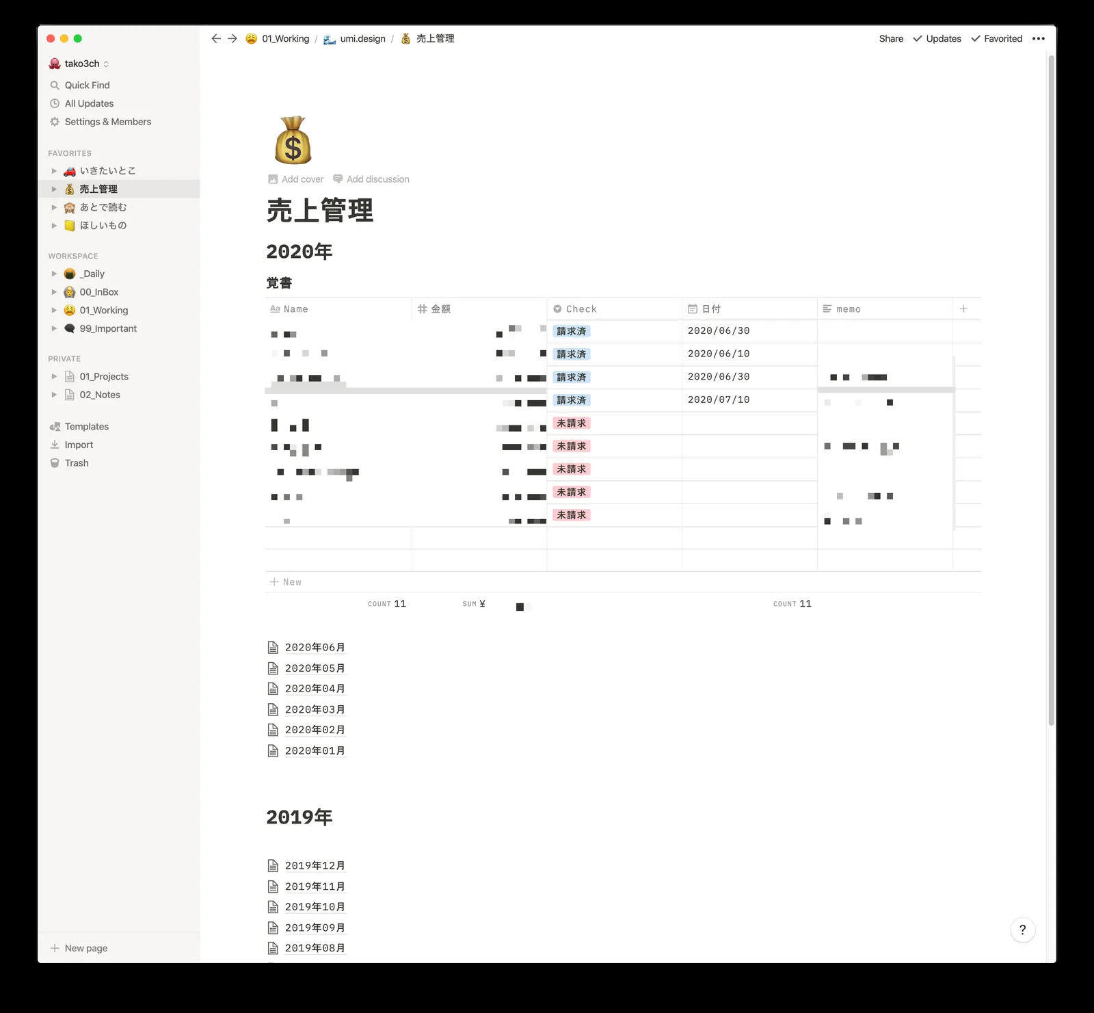Expand the 01_Projects private page

click(x=54, y=377)
